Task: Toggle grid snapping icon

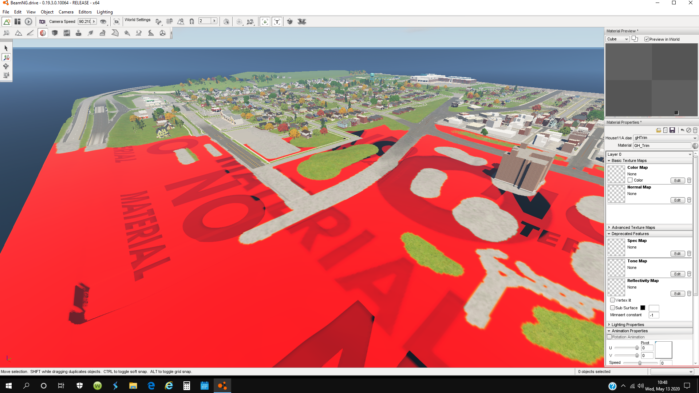Action: pos(169,22)
